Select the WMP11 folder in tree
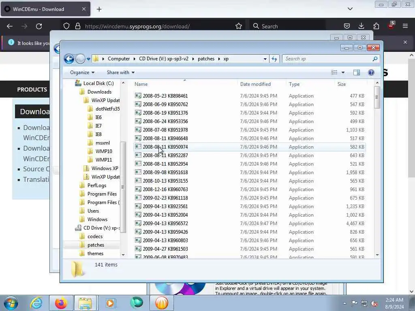415x311 pixels. [103, 160]
